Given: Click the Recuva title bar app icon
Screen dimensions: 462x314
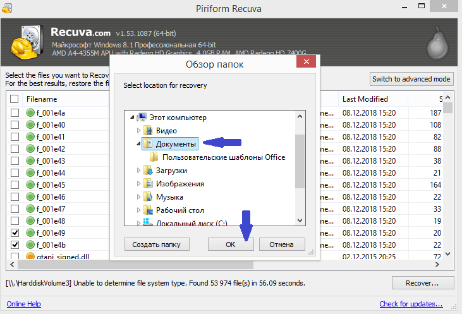Looking at the screenshot, I should [x=7, y=8].
